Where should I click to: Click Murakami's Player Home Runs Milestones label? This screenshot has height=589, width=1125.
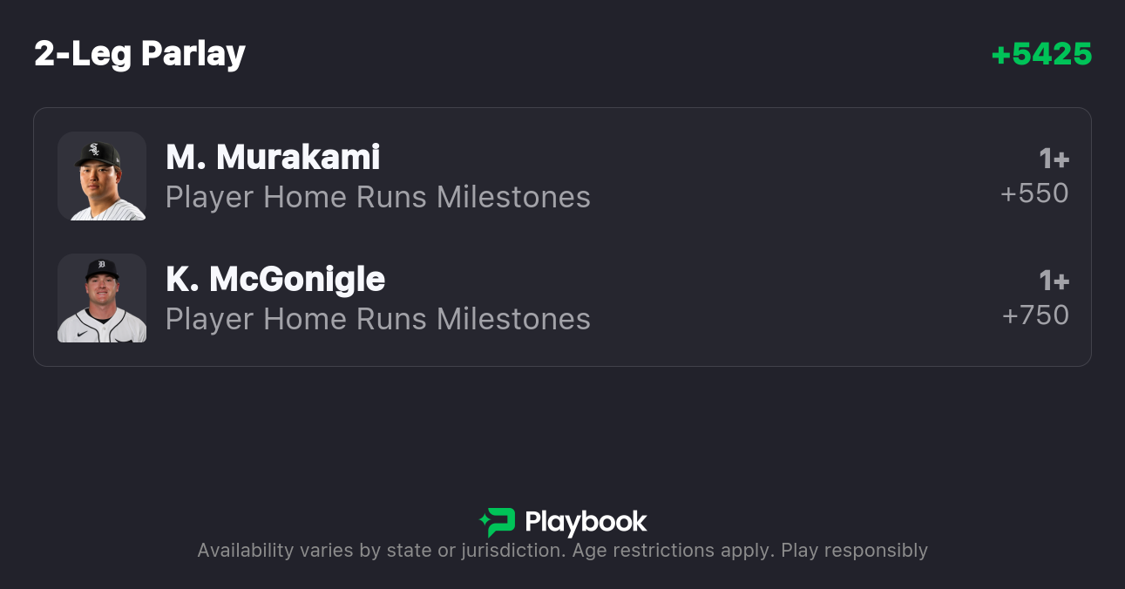(x=378, y=198)
